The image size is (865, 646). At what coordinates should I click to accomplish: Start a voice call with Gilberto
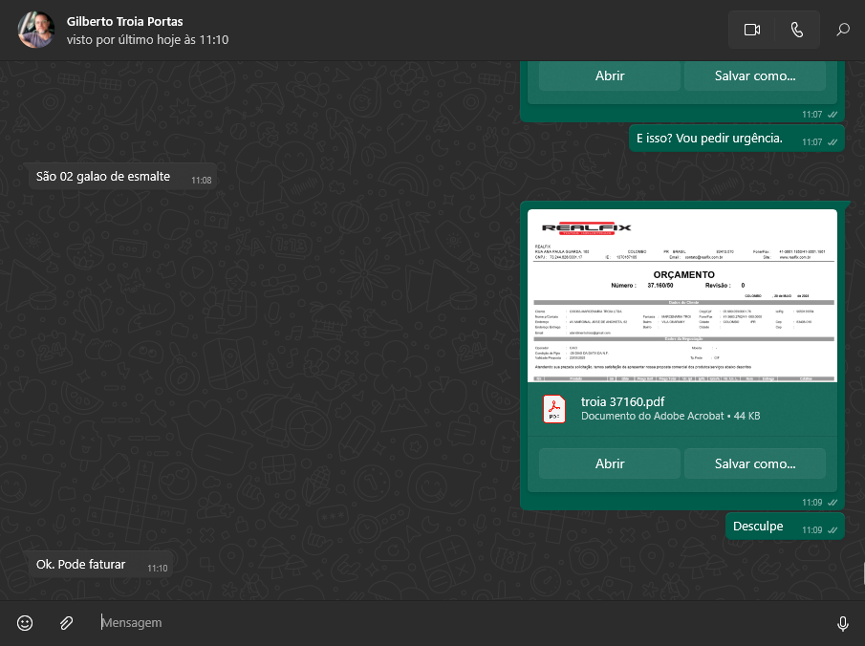click(x=797, y=30)
